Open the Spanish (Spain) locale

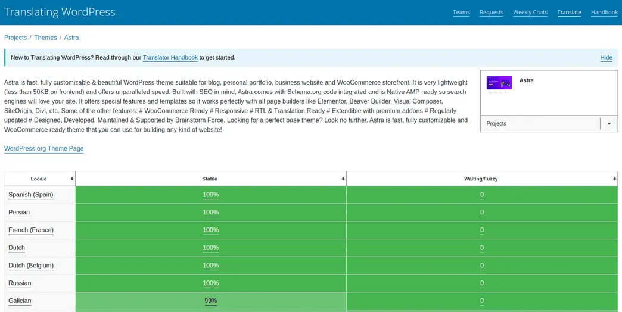30,195
